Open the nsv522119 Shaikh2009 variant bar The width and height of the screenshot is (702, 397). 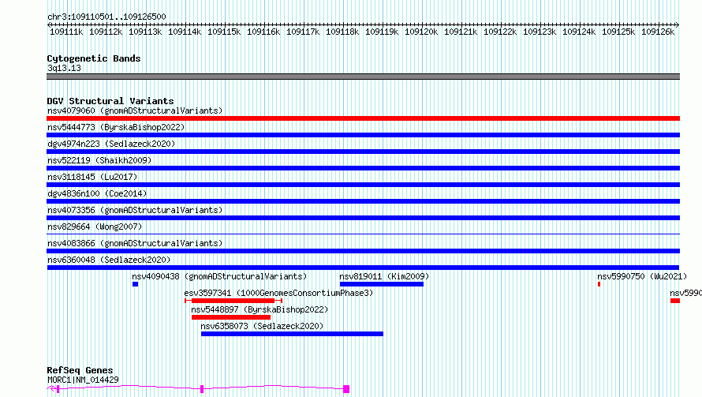(x=363, y=168)
